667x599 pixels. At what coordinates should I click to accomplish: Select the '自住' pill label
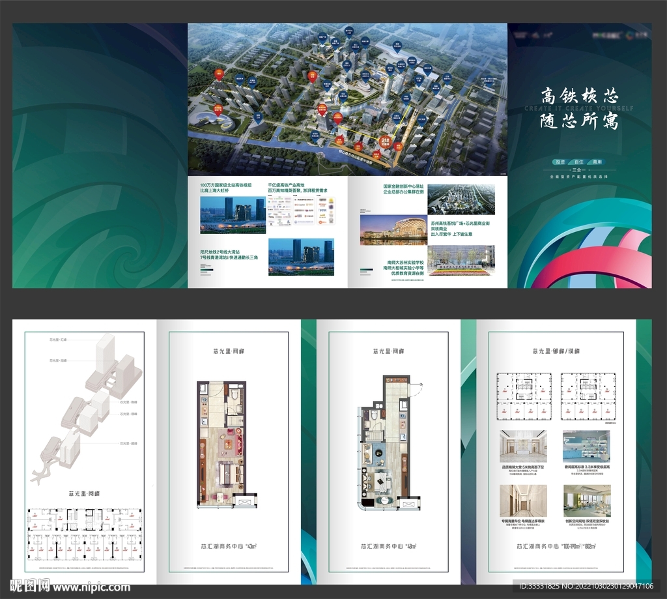(x=579, y=162)
